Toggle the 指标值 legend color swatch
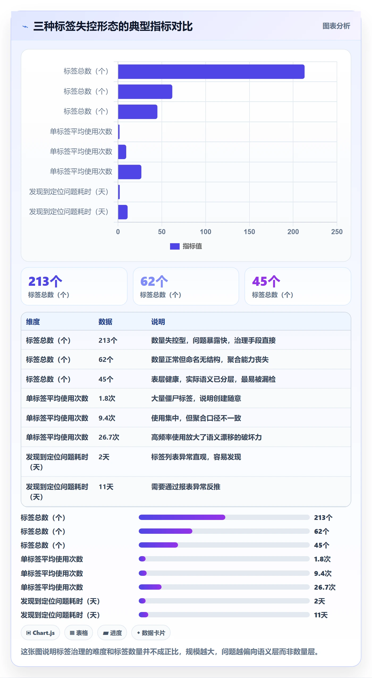Image resolution: width=372 pixels, height=678 pixels. click(x=175, y=246)
